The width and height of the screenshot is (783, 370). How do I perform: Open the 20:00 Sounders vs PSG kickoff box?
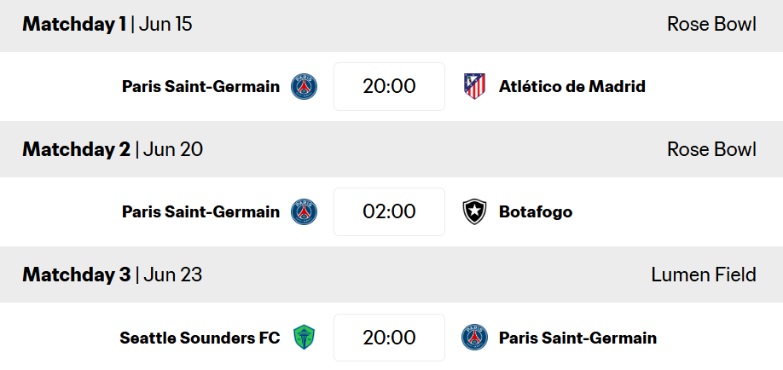point(389,338)
